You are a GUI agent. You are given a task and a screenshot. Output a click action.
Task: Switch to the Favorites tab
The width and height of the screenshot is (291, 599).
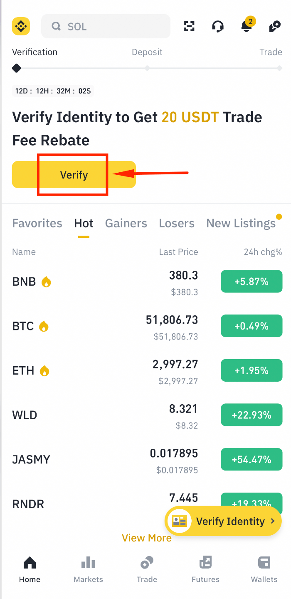click(37, 223)
